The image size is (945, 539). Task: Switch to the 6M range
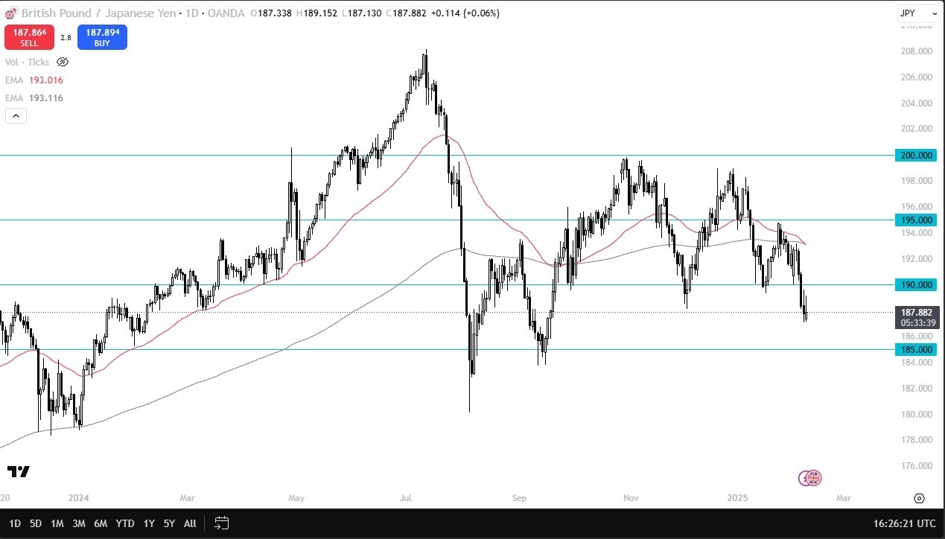[x=101, y=523]
